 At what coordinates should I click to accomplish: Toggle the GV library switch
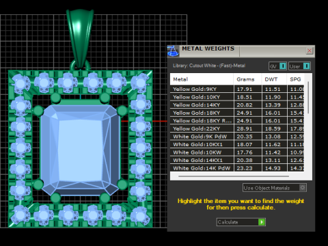(x=277, y=66)
